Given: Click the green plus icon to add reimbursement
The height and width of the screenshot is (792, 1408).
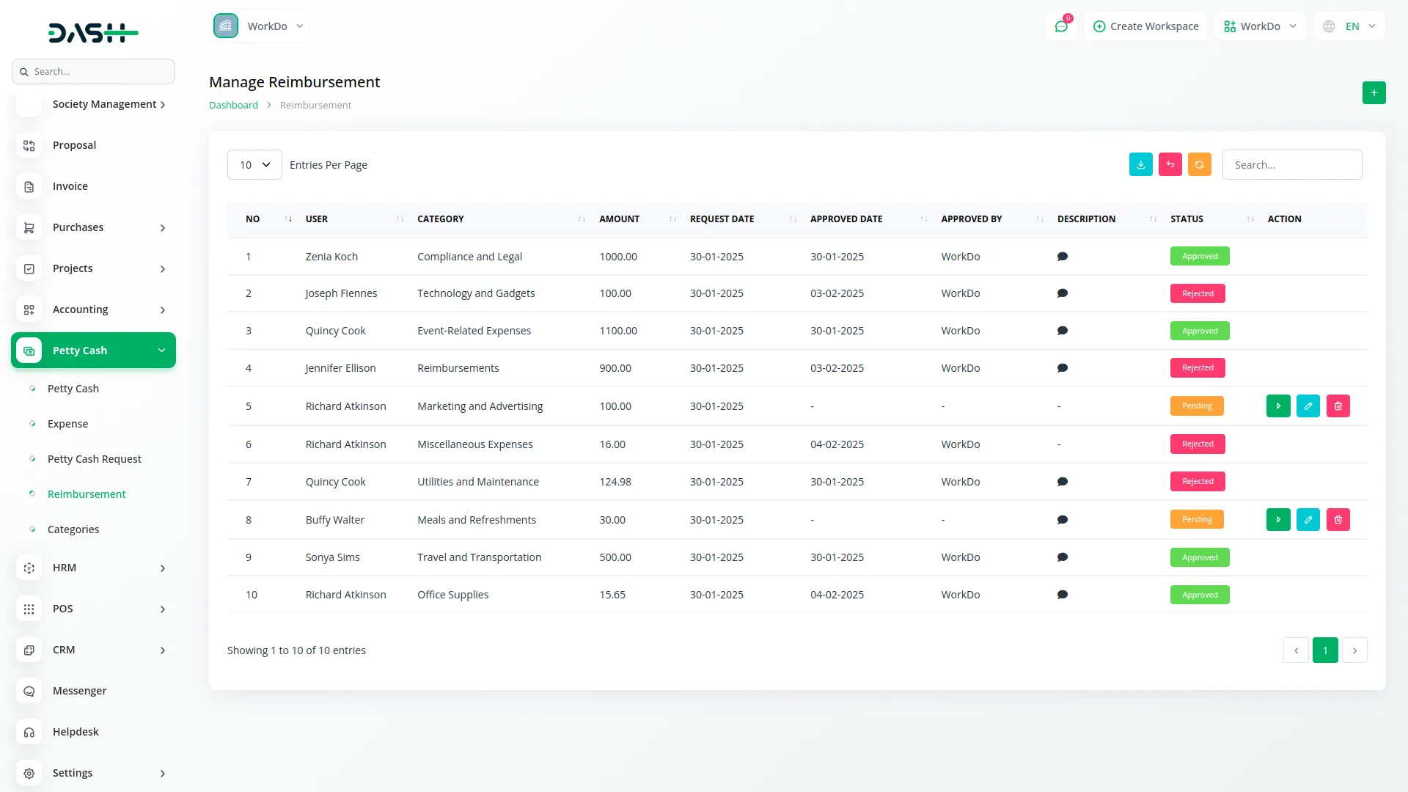Looking at the screenshot, I should click(1374, 93).
